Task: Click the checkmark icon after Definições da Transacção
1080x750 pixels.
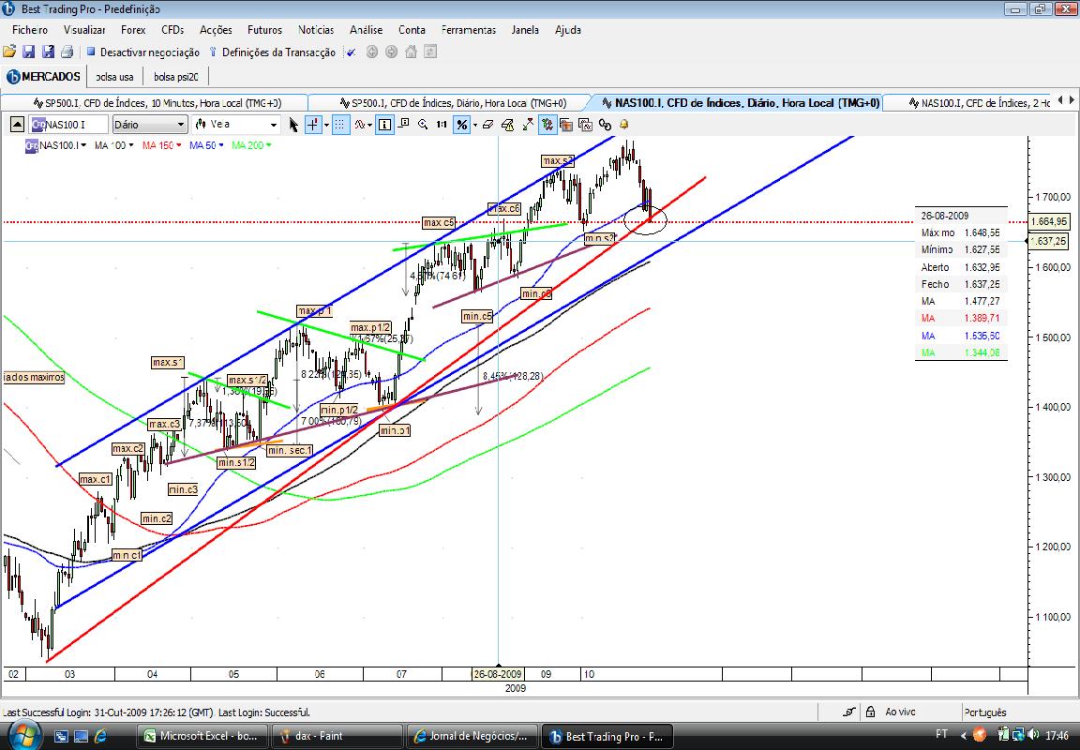Action: coord(352,52)
